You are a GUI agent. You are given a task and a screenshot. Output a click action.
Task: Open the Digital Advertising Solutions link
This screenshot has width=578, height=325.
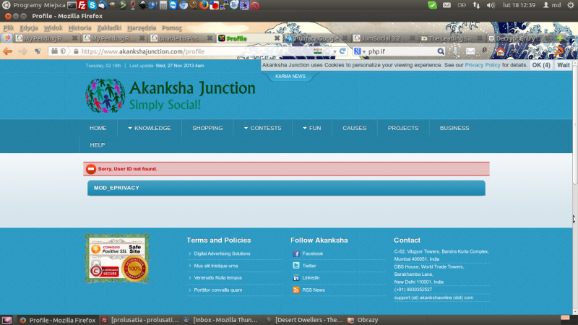222,253
